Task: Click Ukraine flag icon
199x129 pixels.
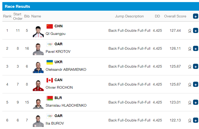Action: pyautogui.click(x=50, y=62)
